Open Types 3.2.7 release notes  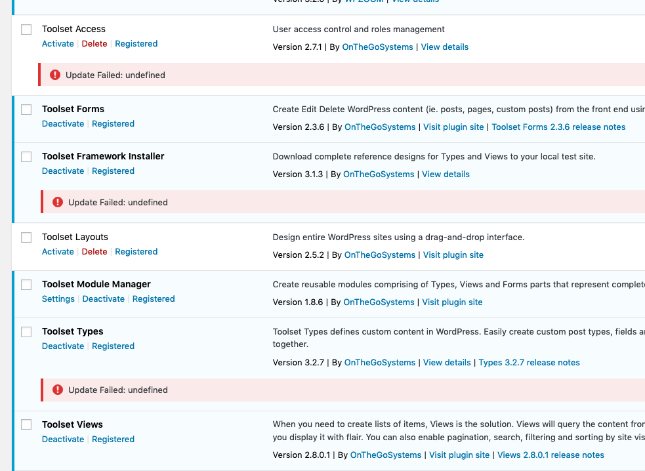click(x=530, y=363)
